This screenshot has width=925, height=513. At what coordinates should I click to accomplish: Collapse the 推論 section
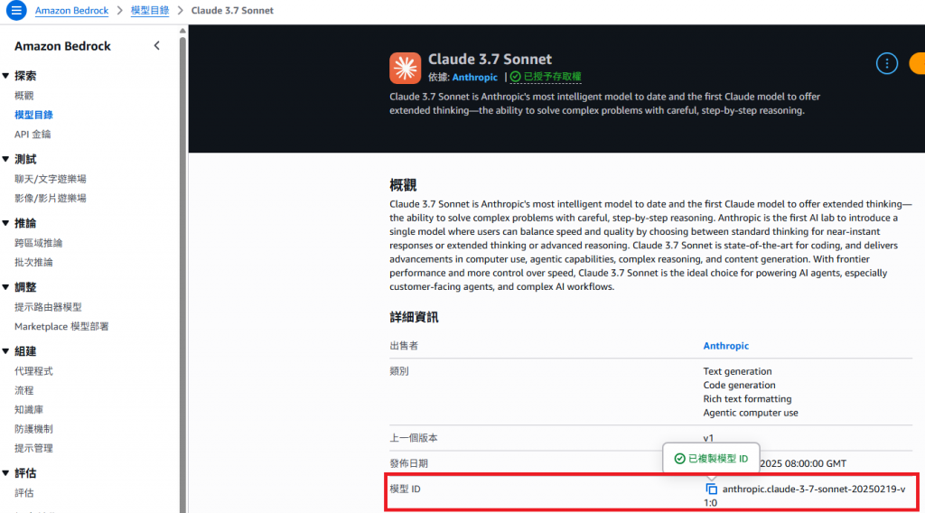pyautogui.click(x=6, y=223)
